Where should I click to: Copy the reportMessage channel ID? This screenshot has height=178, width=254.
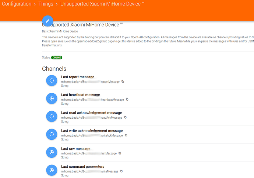[123, 81]
